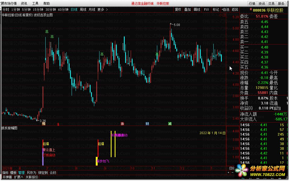Viewport: 290px width, 181px height.
Task: Switch to 分时 intraday view
Action: point(6,9)
